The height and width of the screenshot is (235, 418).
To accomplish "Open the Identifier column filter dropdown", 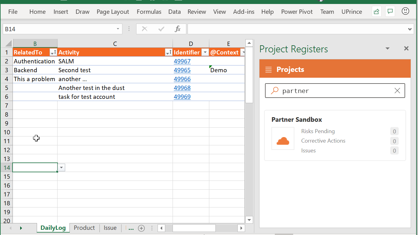I will [x=205, y=52].
